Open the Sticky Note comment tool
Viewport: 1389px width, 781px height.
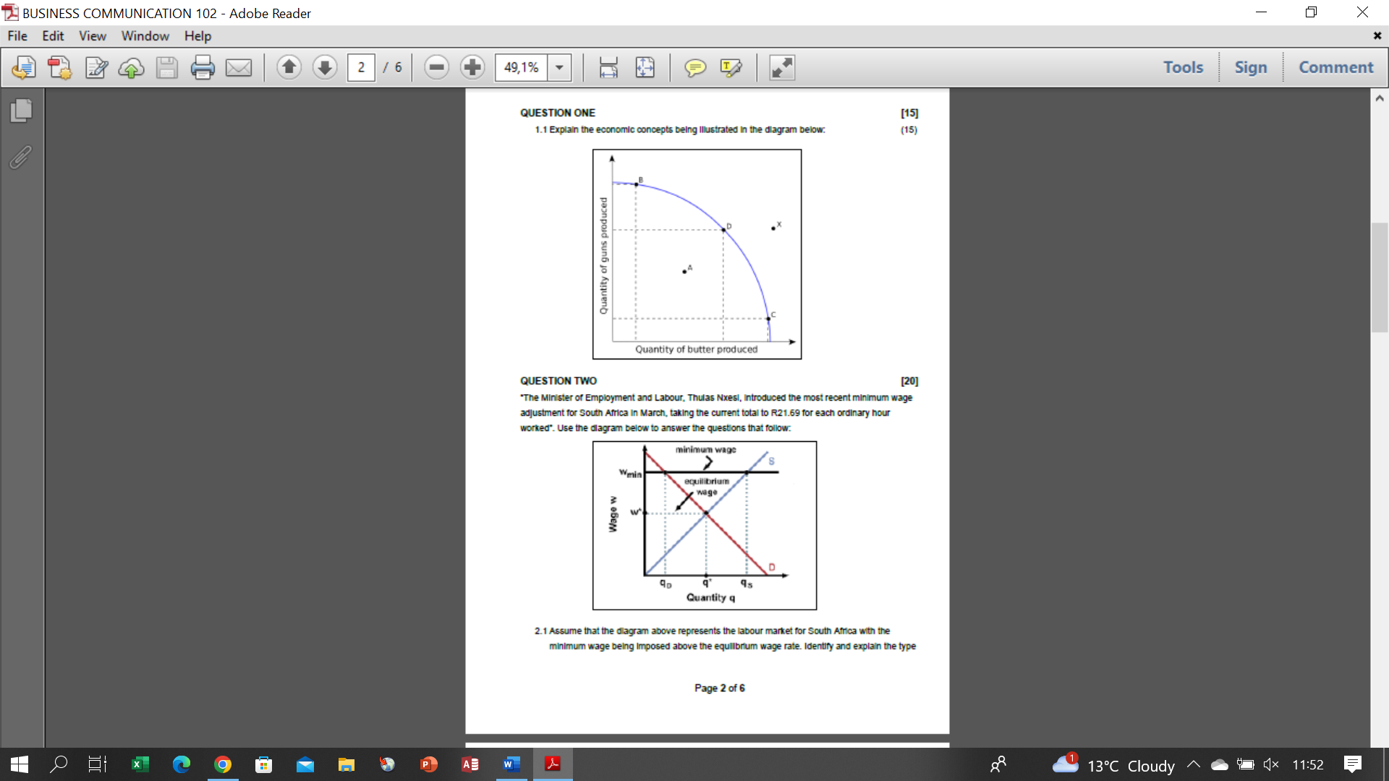(x=695, y=67)
